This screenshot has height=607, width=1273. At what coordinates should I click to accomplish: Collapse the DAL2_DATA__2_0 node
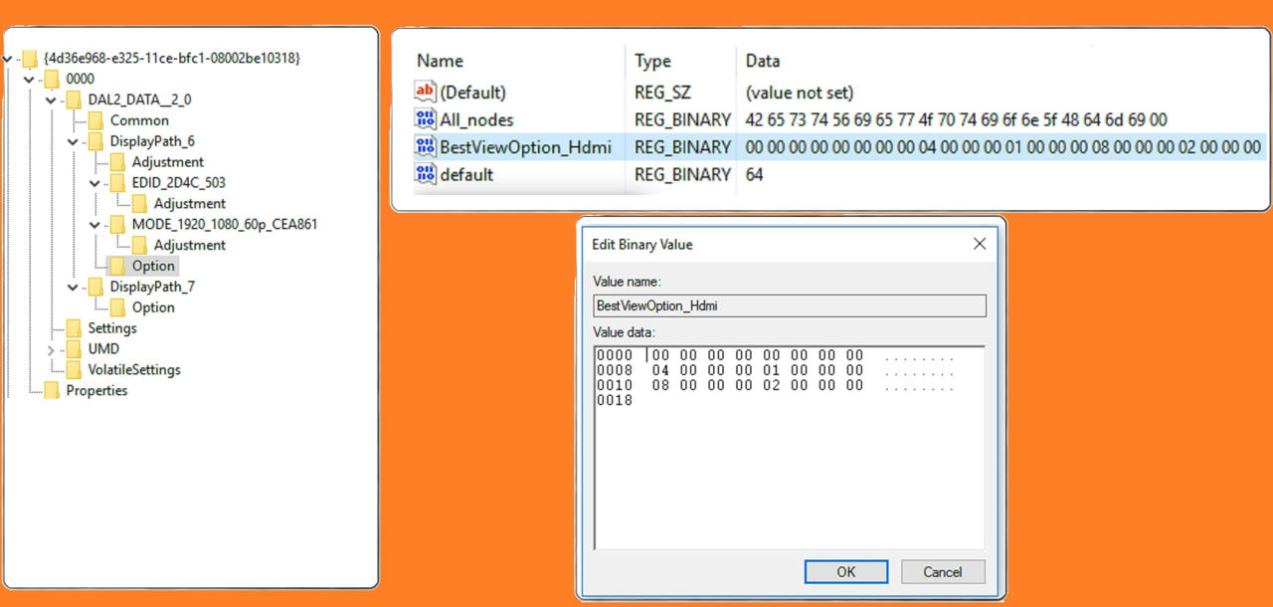tap(51, 100)
